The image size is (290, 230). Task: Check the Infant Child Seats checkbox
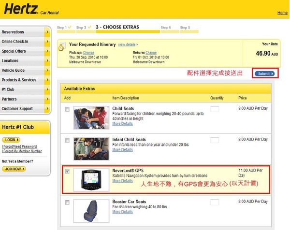pos(67,140)
